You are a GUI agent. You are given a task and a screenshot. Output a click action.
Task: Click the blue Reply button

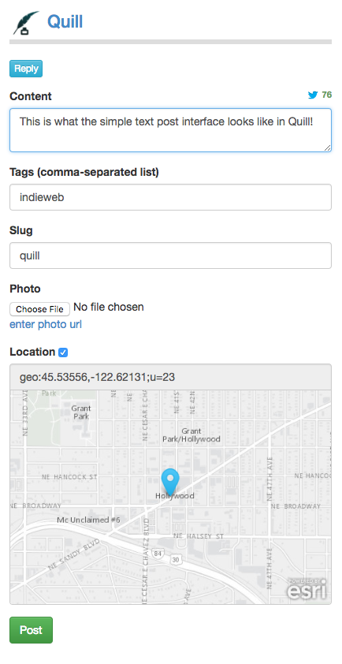26,69
